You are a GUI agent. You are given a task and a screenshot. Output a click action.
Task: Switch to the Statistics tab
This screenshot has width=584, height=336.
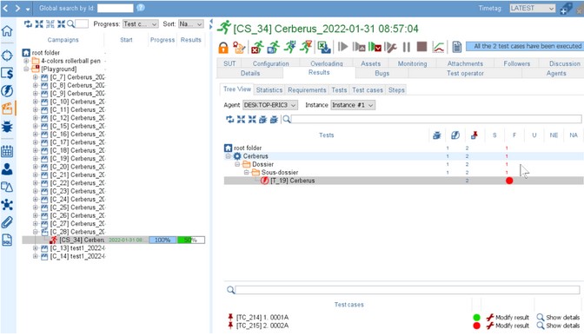(x=269, y=90)
